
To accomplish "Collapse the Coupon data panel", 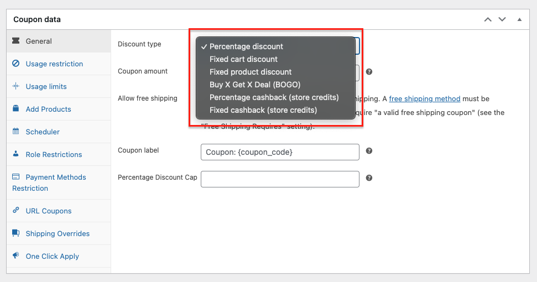I will 519,19.
